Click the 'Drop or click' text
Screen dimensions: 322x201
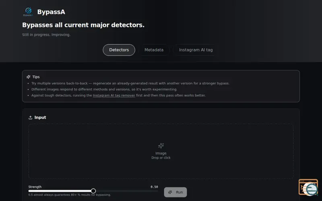coord(161,158)
